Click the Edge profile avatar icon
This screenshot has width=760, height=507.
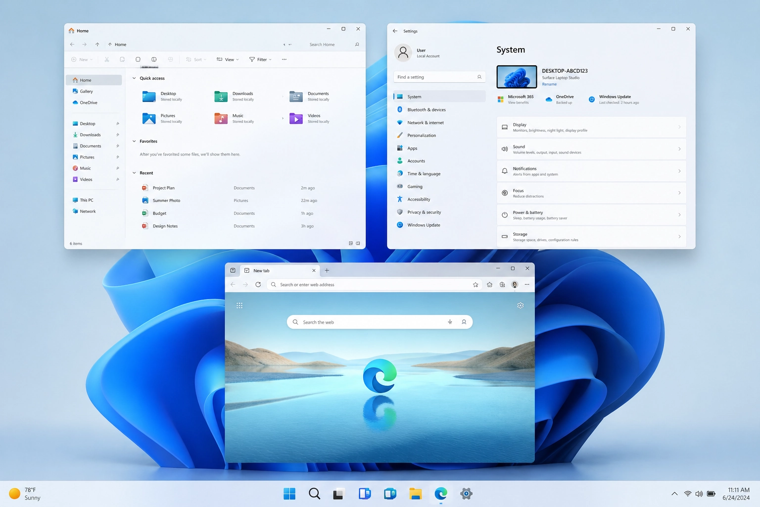click(x=515, y=285)
